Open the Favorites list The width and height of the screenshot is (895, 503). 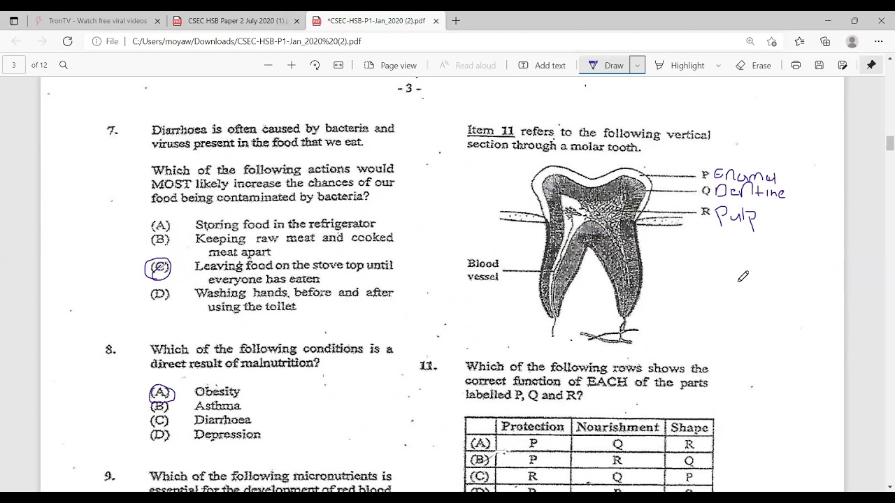[799, 41]
